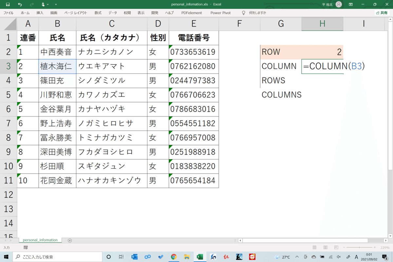
Task: Open the データ ribbon tab
Action: click(x=113, y=13)
